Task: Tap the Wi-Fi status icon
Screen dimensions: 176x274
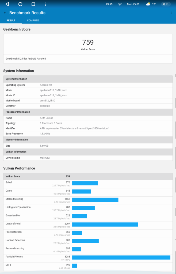Action: pos(120,4)
